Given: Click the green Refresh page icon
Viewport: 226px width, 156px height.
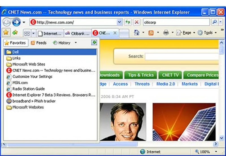Looking at the screenshot, I should 128,22.
